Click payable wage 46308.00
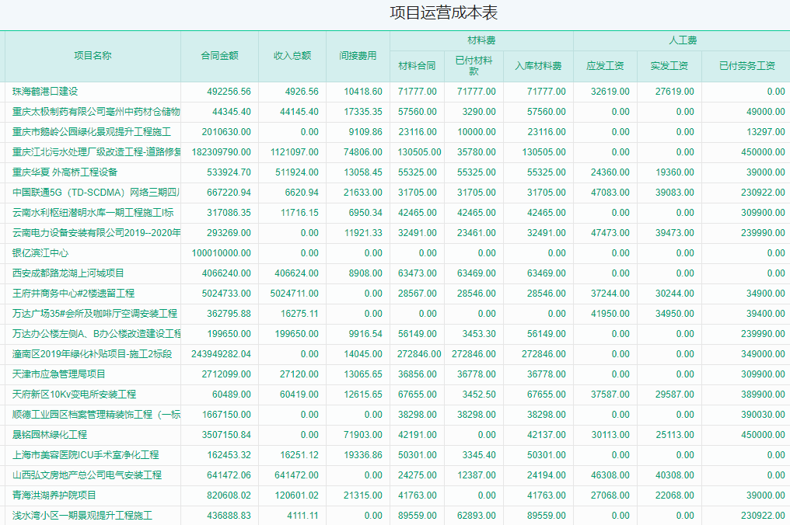 (x=610, y=475)
